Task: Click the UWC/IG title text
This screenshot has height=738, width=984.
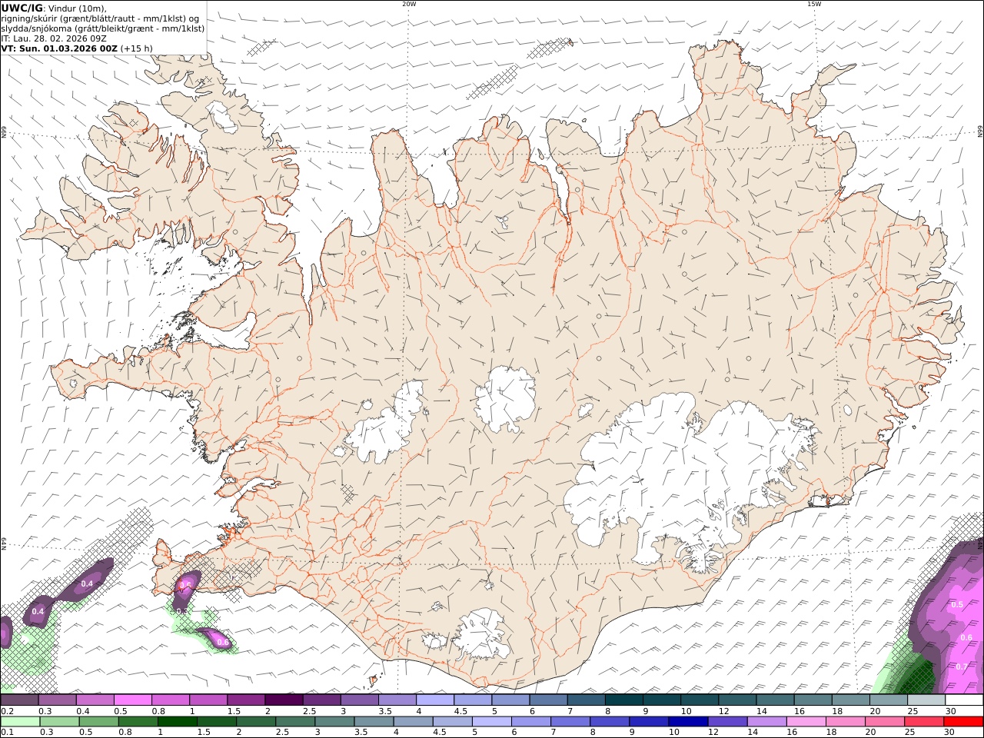Action: click(x=22, y=8)
